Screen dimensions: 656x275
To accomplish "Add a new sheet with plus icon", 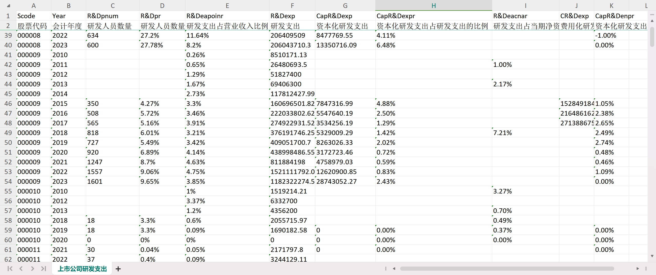I will (x=118, y=269).
